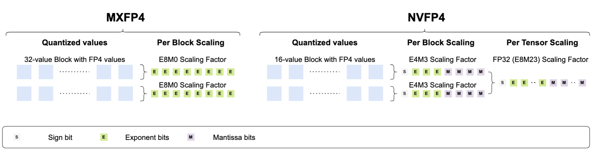604x160 pixels.
Task: Click last mantissa bit of second E4M3 row
Action: point(481,94)
